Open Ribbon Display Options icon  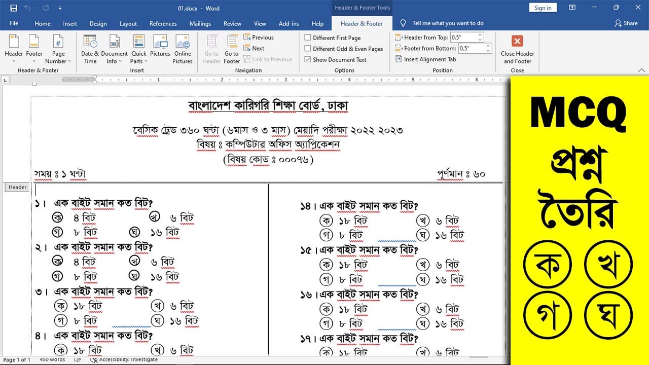point(572,8)
